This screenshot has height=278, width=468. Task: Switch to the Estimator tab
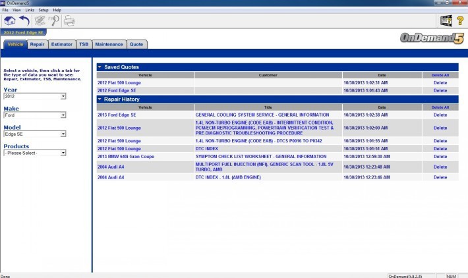click(62, 44)
